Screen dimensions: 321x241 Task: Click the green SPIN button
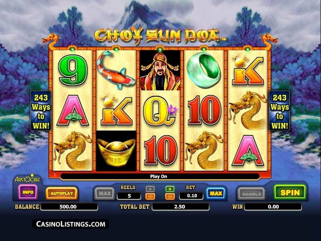[x=290, y=192]
